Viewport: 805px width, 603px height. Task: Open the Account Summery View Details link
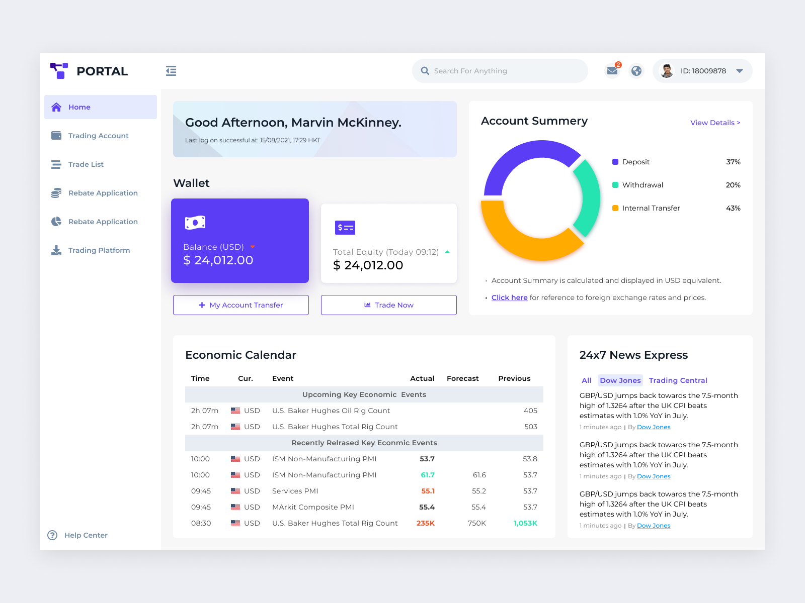pos(715,123)
